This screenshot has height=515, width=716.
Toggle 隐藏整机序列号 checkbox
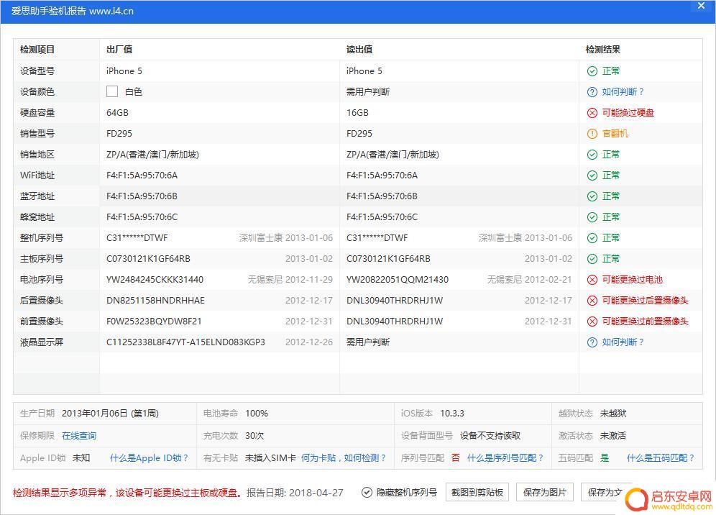point(366,492)
